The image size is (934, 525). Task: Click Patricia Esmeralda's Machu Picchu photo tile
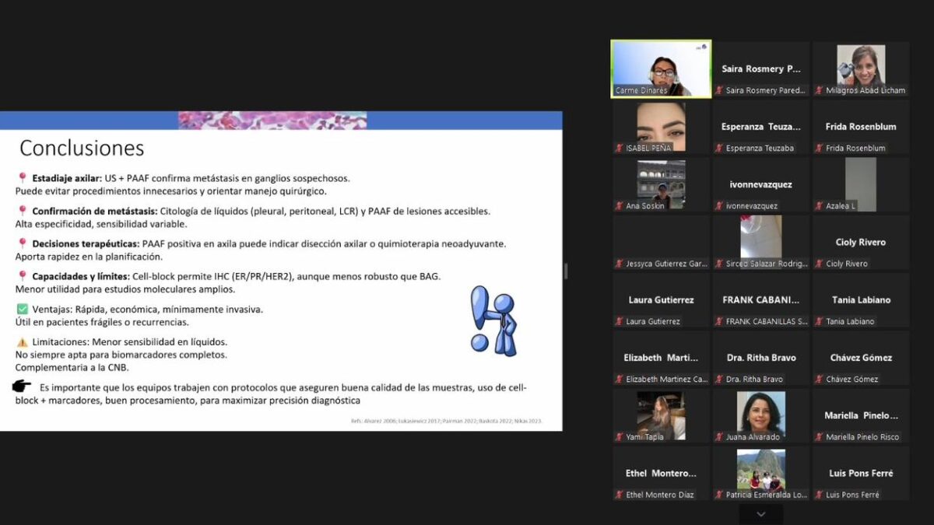(760, 471)
